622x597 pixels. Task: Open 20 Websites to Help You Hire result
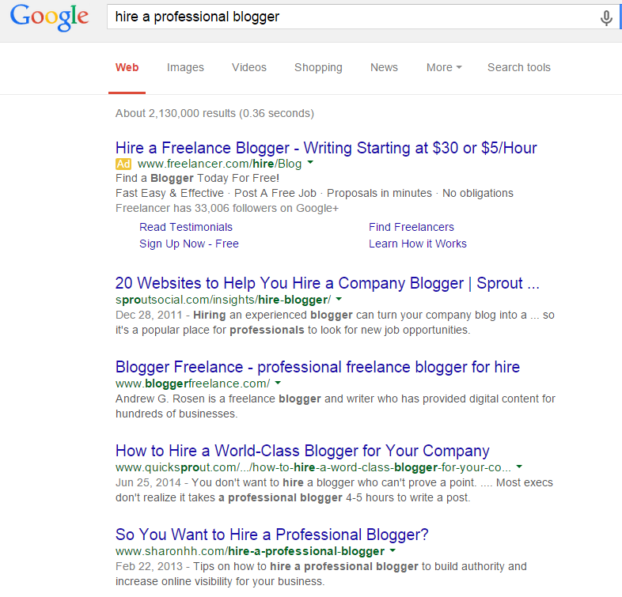(327, 283)
